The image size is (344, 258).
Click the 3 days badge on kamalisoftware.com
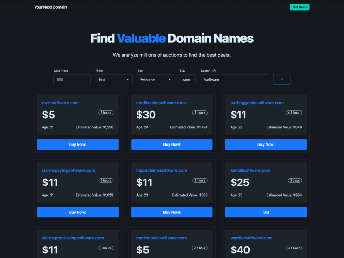coord(295,180)
